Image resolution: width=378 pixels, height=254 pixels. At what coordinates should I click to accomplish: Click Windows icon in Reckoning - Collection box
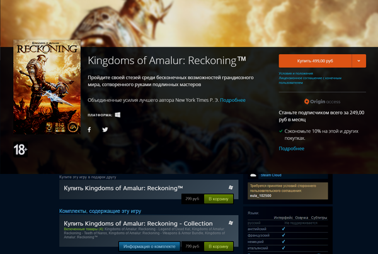pyautogui.click(x=231, y=223)
